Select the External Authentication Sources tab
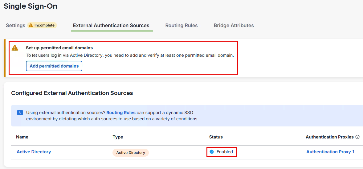363x169 pixels. point(111,25)
